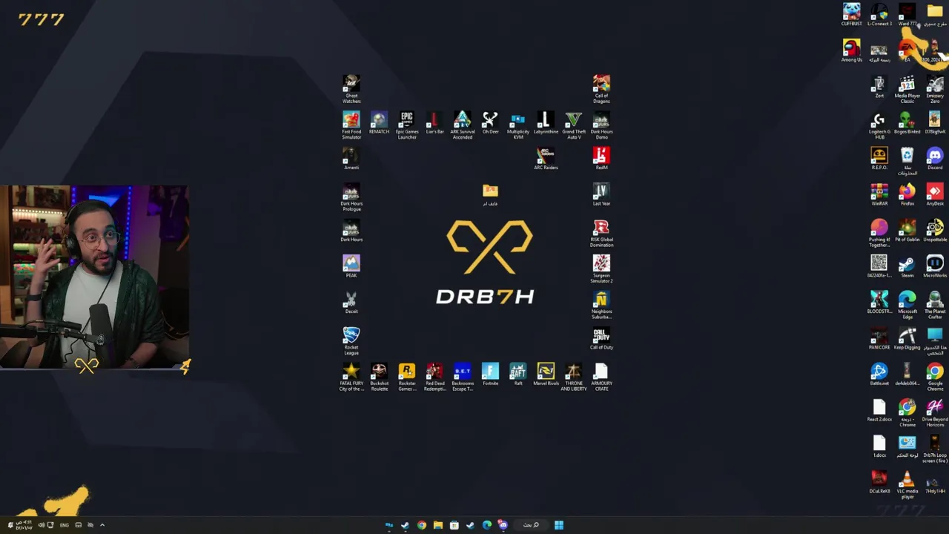Select the REMATCH game icon
The image size is (949, 534).
[x=379, y=123]
